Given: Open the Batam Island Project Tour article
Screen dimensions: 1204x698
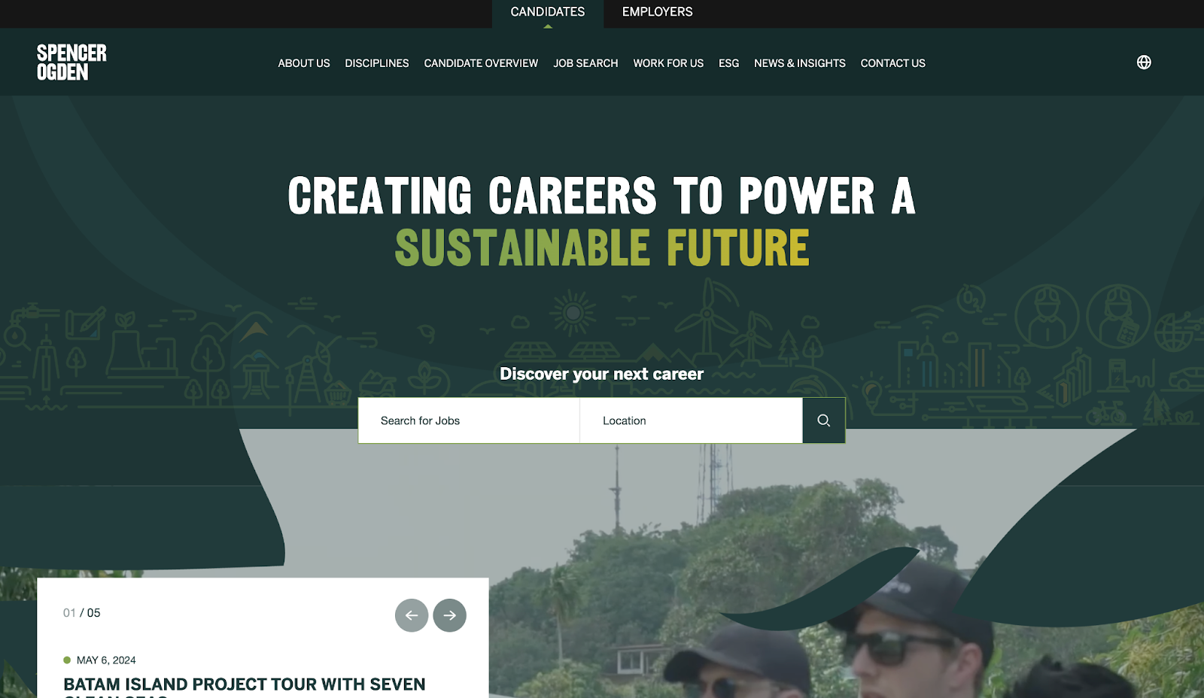Looking at the screenshot, I should tap(245, 686).
